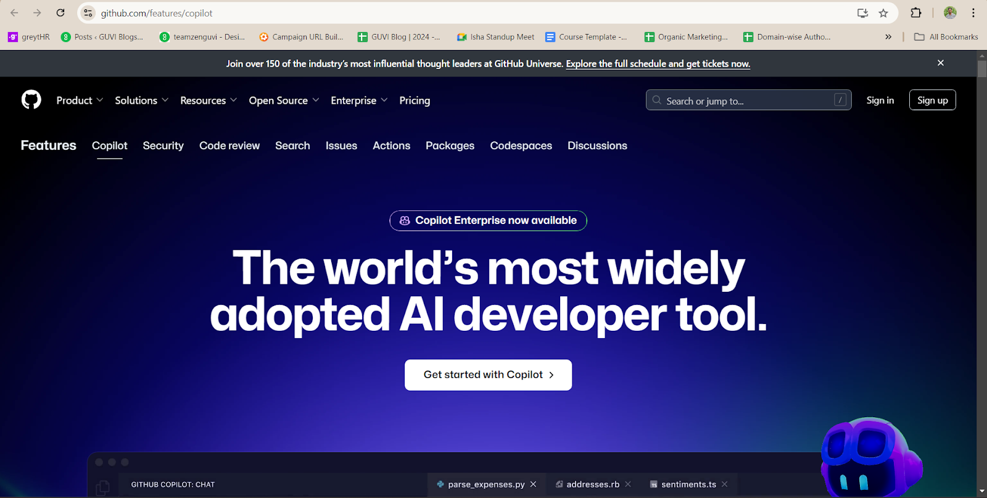Close the sentiments.ts tab
This screenshot has width=987, height=498.
(x=725, y=484)
